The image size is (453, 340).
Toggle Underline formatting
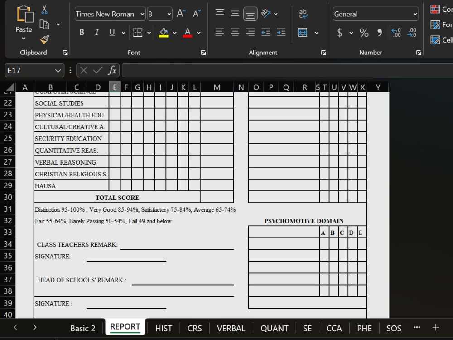112,32
